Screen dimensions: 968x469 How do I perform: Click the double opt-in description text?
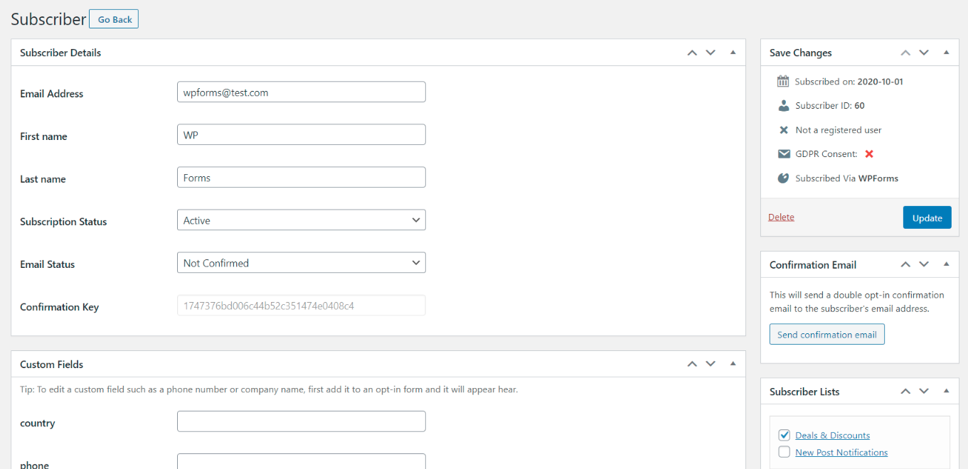(x=857, y=302)
